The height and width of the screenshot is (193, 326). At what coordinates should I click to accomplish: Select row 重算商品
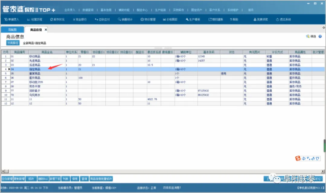(163, 74)
